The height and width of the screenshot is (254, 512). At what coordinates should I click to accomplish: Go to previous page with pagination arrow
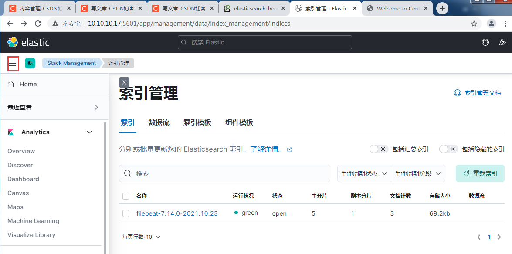(x=479, y=237)
